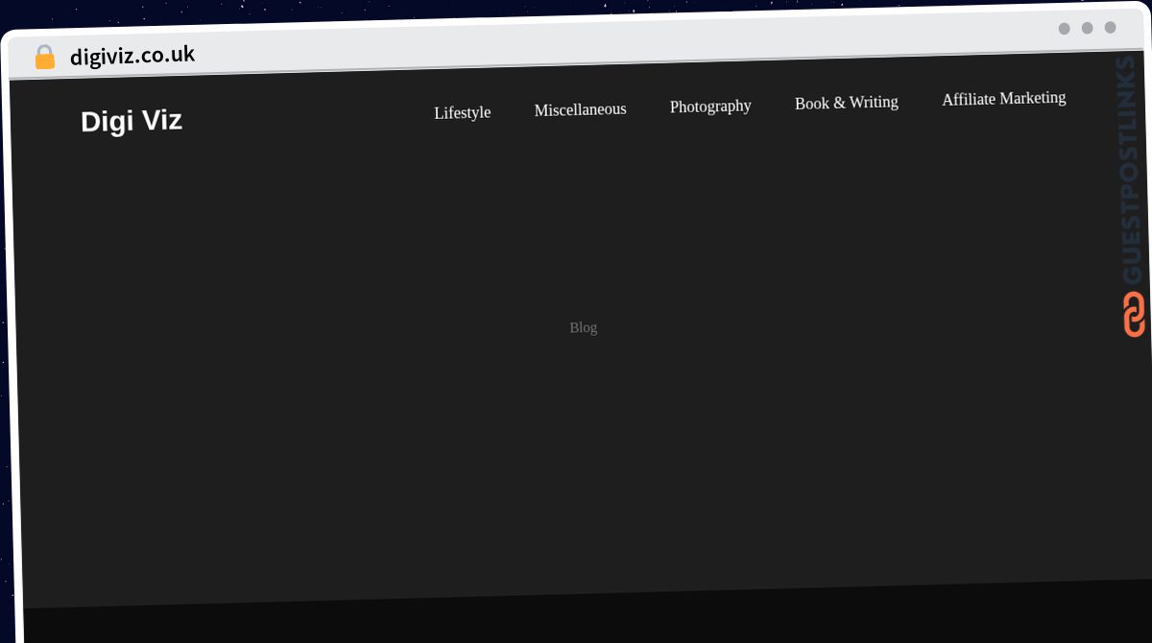Open the Miscellaneous menu item
This screenshot has height=643, width=1152.
(x=580, y=109)
